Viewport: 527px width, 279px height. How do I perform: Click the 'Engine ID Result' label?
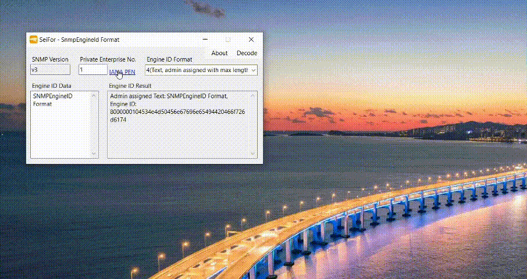pos(130,86)
